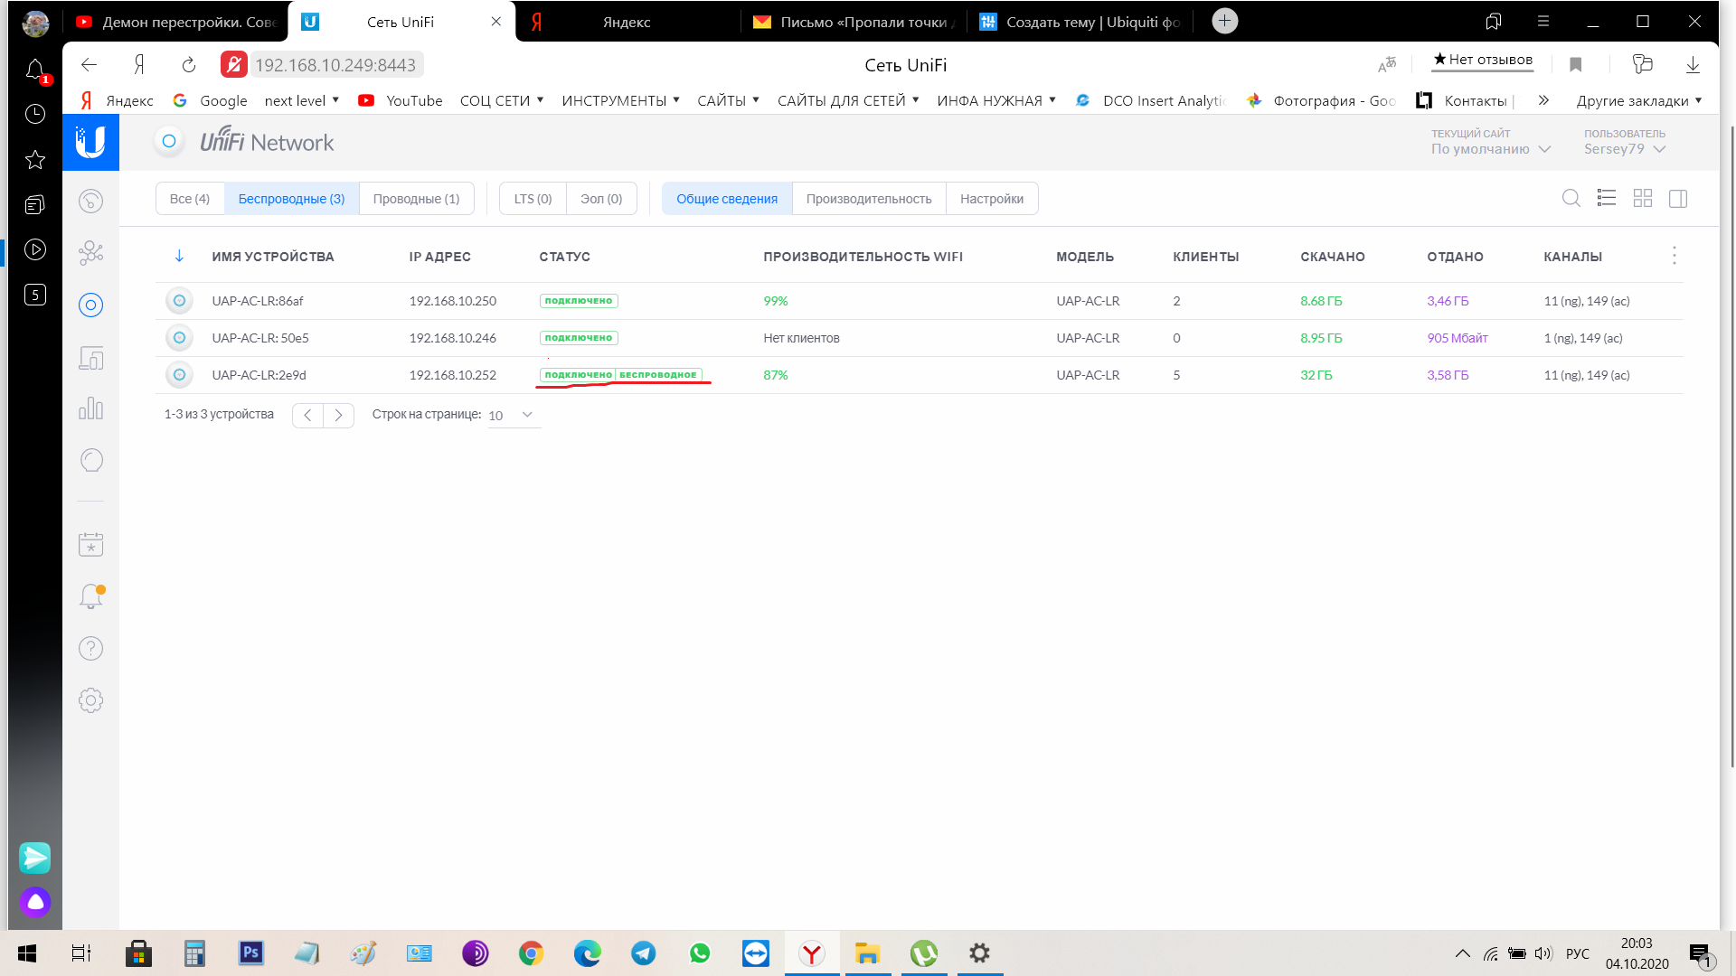The image size is (1736, 976).
Task: Open the Statistics bar chart icon
Action: [x=90, y=408]
